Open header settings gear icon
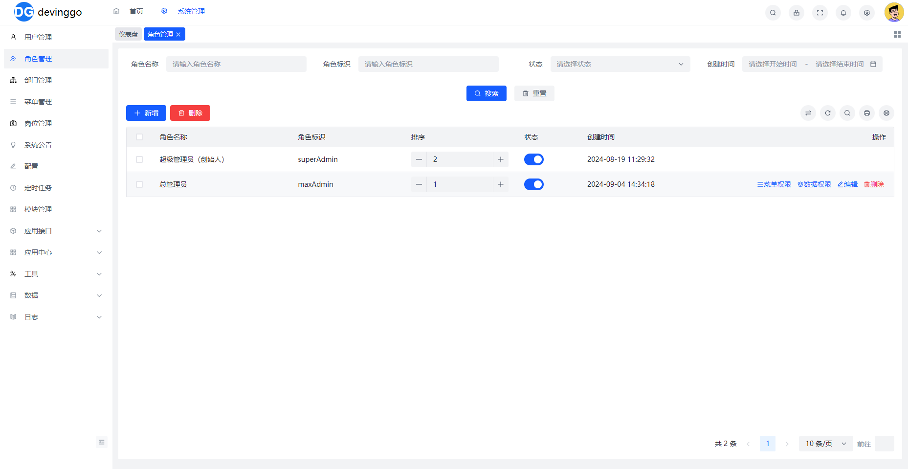Image resolution: width=908 pixels, height=469 pixels. (x=867, y=13)
